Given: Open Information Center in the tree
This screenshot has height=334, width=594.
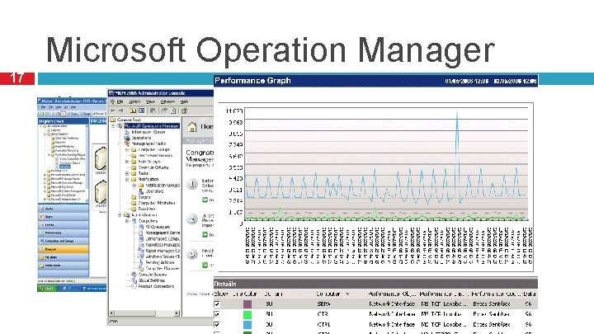Looking at the screenshot, I should tap(148, 132).
